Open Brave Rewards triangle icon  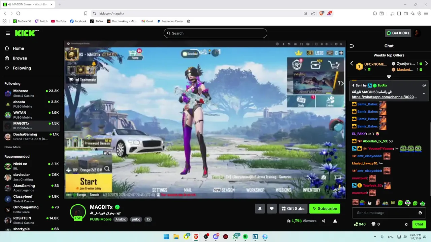(329, 13)
